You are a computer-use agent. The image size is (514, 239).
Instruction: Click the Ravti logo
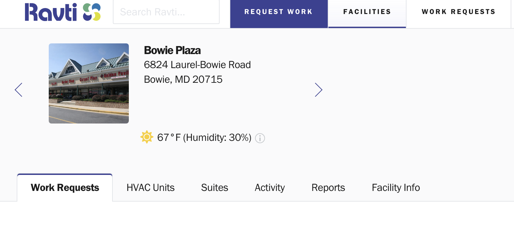63,12
